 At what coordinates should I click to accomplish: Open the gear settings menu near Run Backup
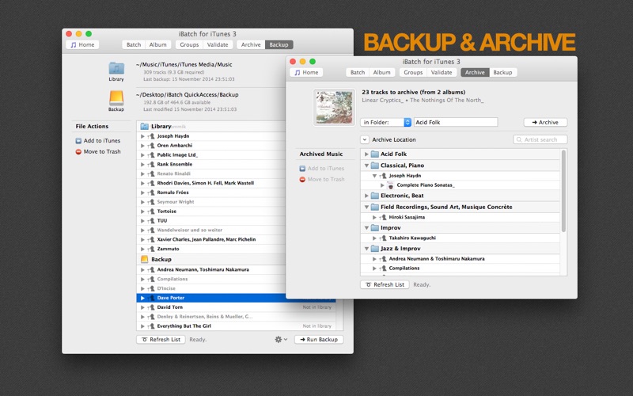tap(281, 340)
